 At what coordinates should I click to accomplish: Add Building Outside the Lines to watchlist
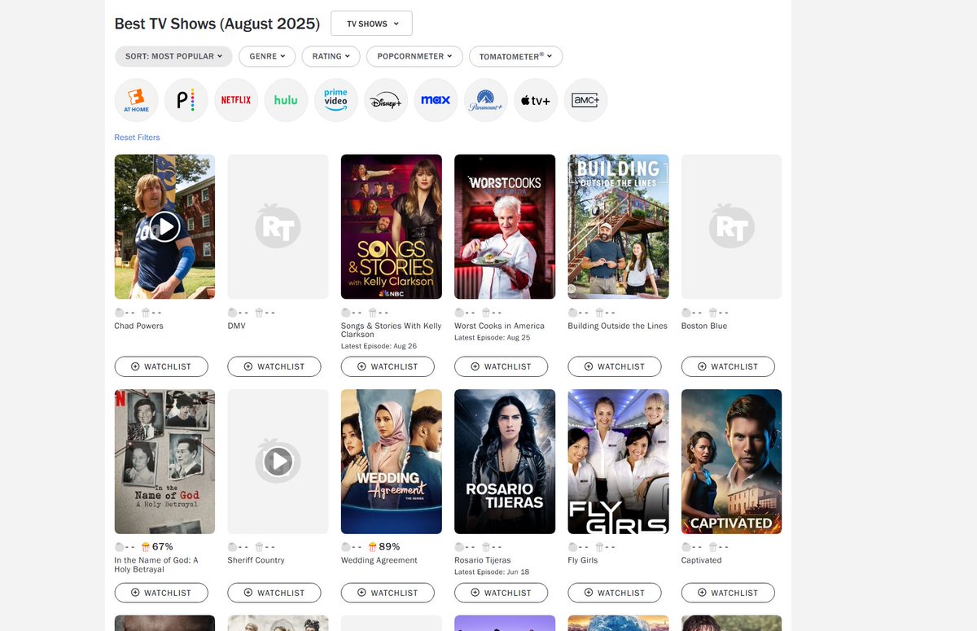[x=615, y=366]
